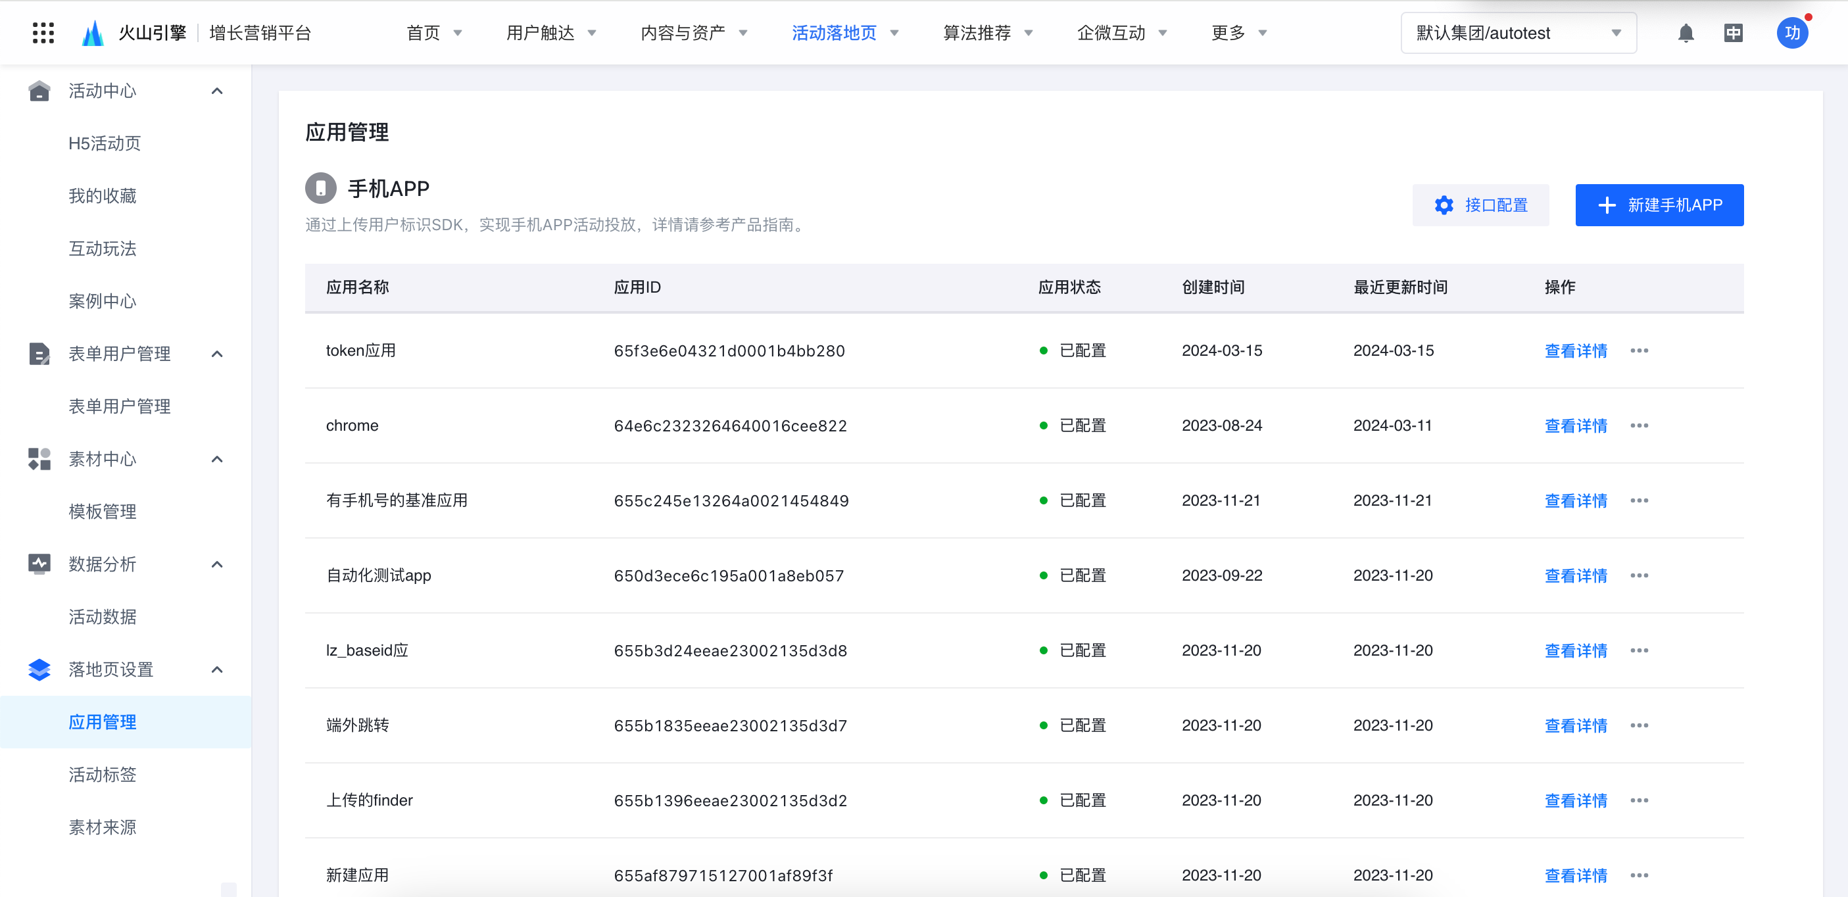The height and width of the screenshot is (897, 1848).
Task: Click app ID 65f3e6e04321d0001b4bb280
Action: [x=729, y=351]
